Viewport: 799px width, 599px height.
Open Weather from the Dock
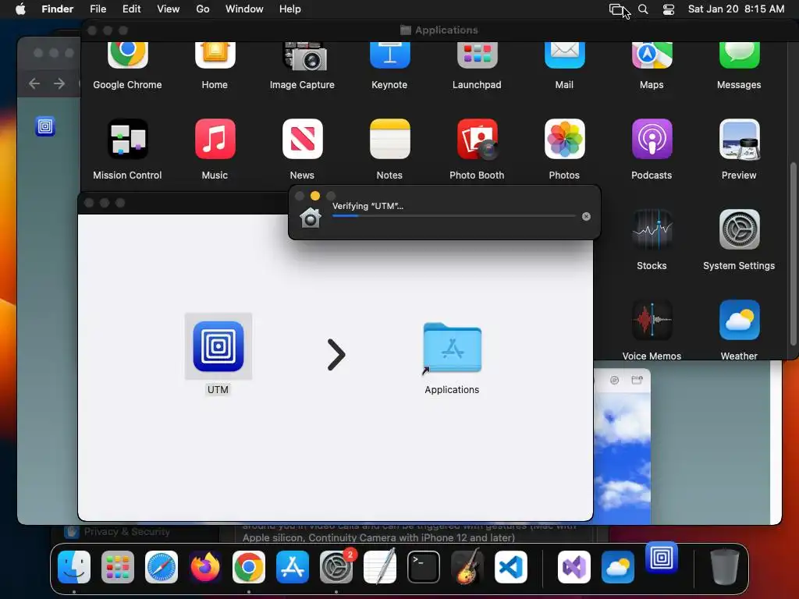(618, 567)
